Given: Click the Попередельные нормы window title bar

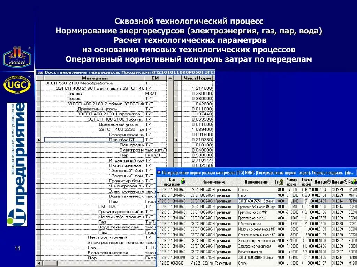Looking at the screenshot, I should point(244,172).
